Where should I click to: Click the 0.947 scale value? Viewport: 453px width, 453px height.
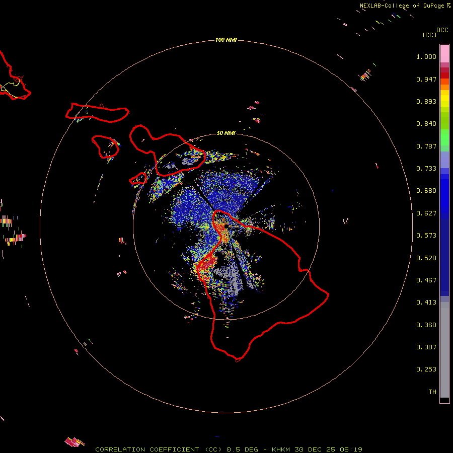426,79
